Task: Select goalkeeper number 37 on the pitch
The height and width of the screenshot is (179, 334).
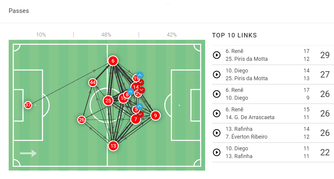Action: coord(28,105)
